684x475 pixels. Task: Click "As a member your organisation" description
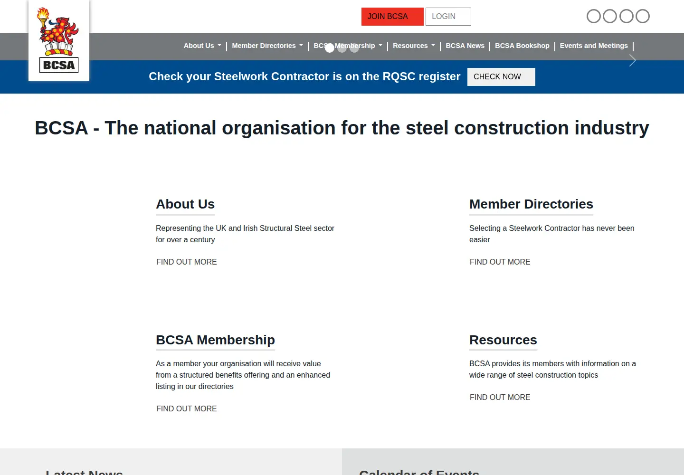(243, 375)
